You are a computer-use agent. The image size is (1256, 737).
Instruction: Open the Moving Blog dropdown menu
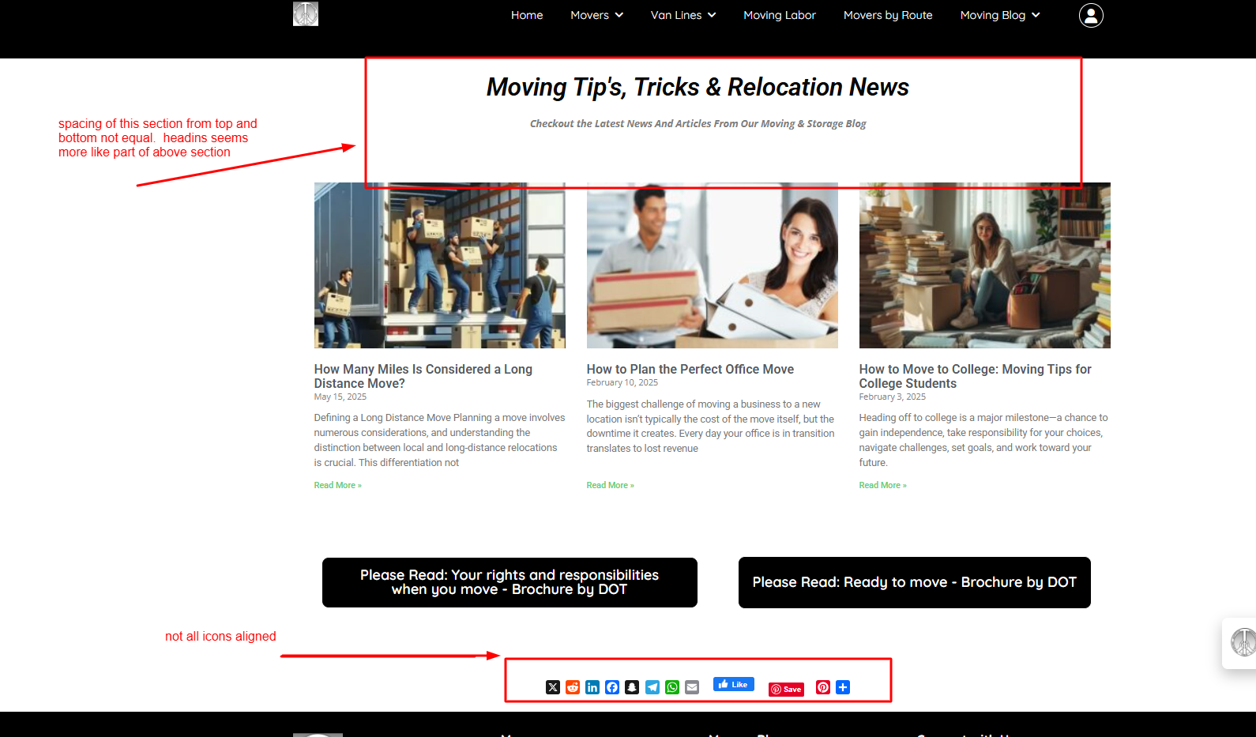tap(999, 15)
